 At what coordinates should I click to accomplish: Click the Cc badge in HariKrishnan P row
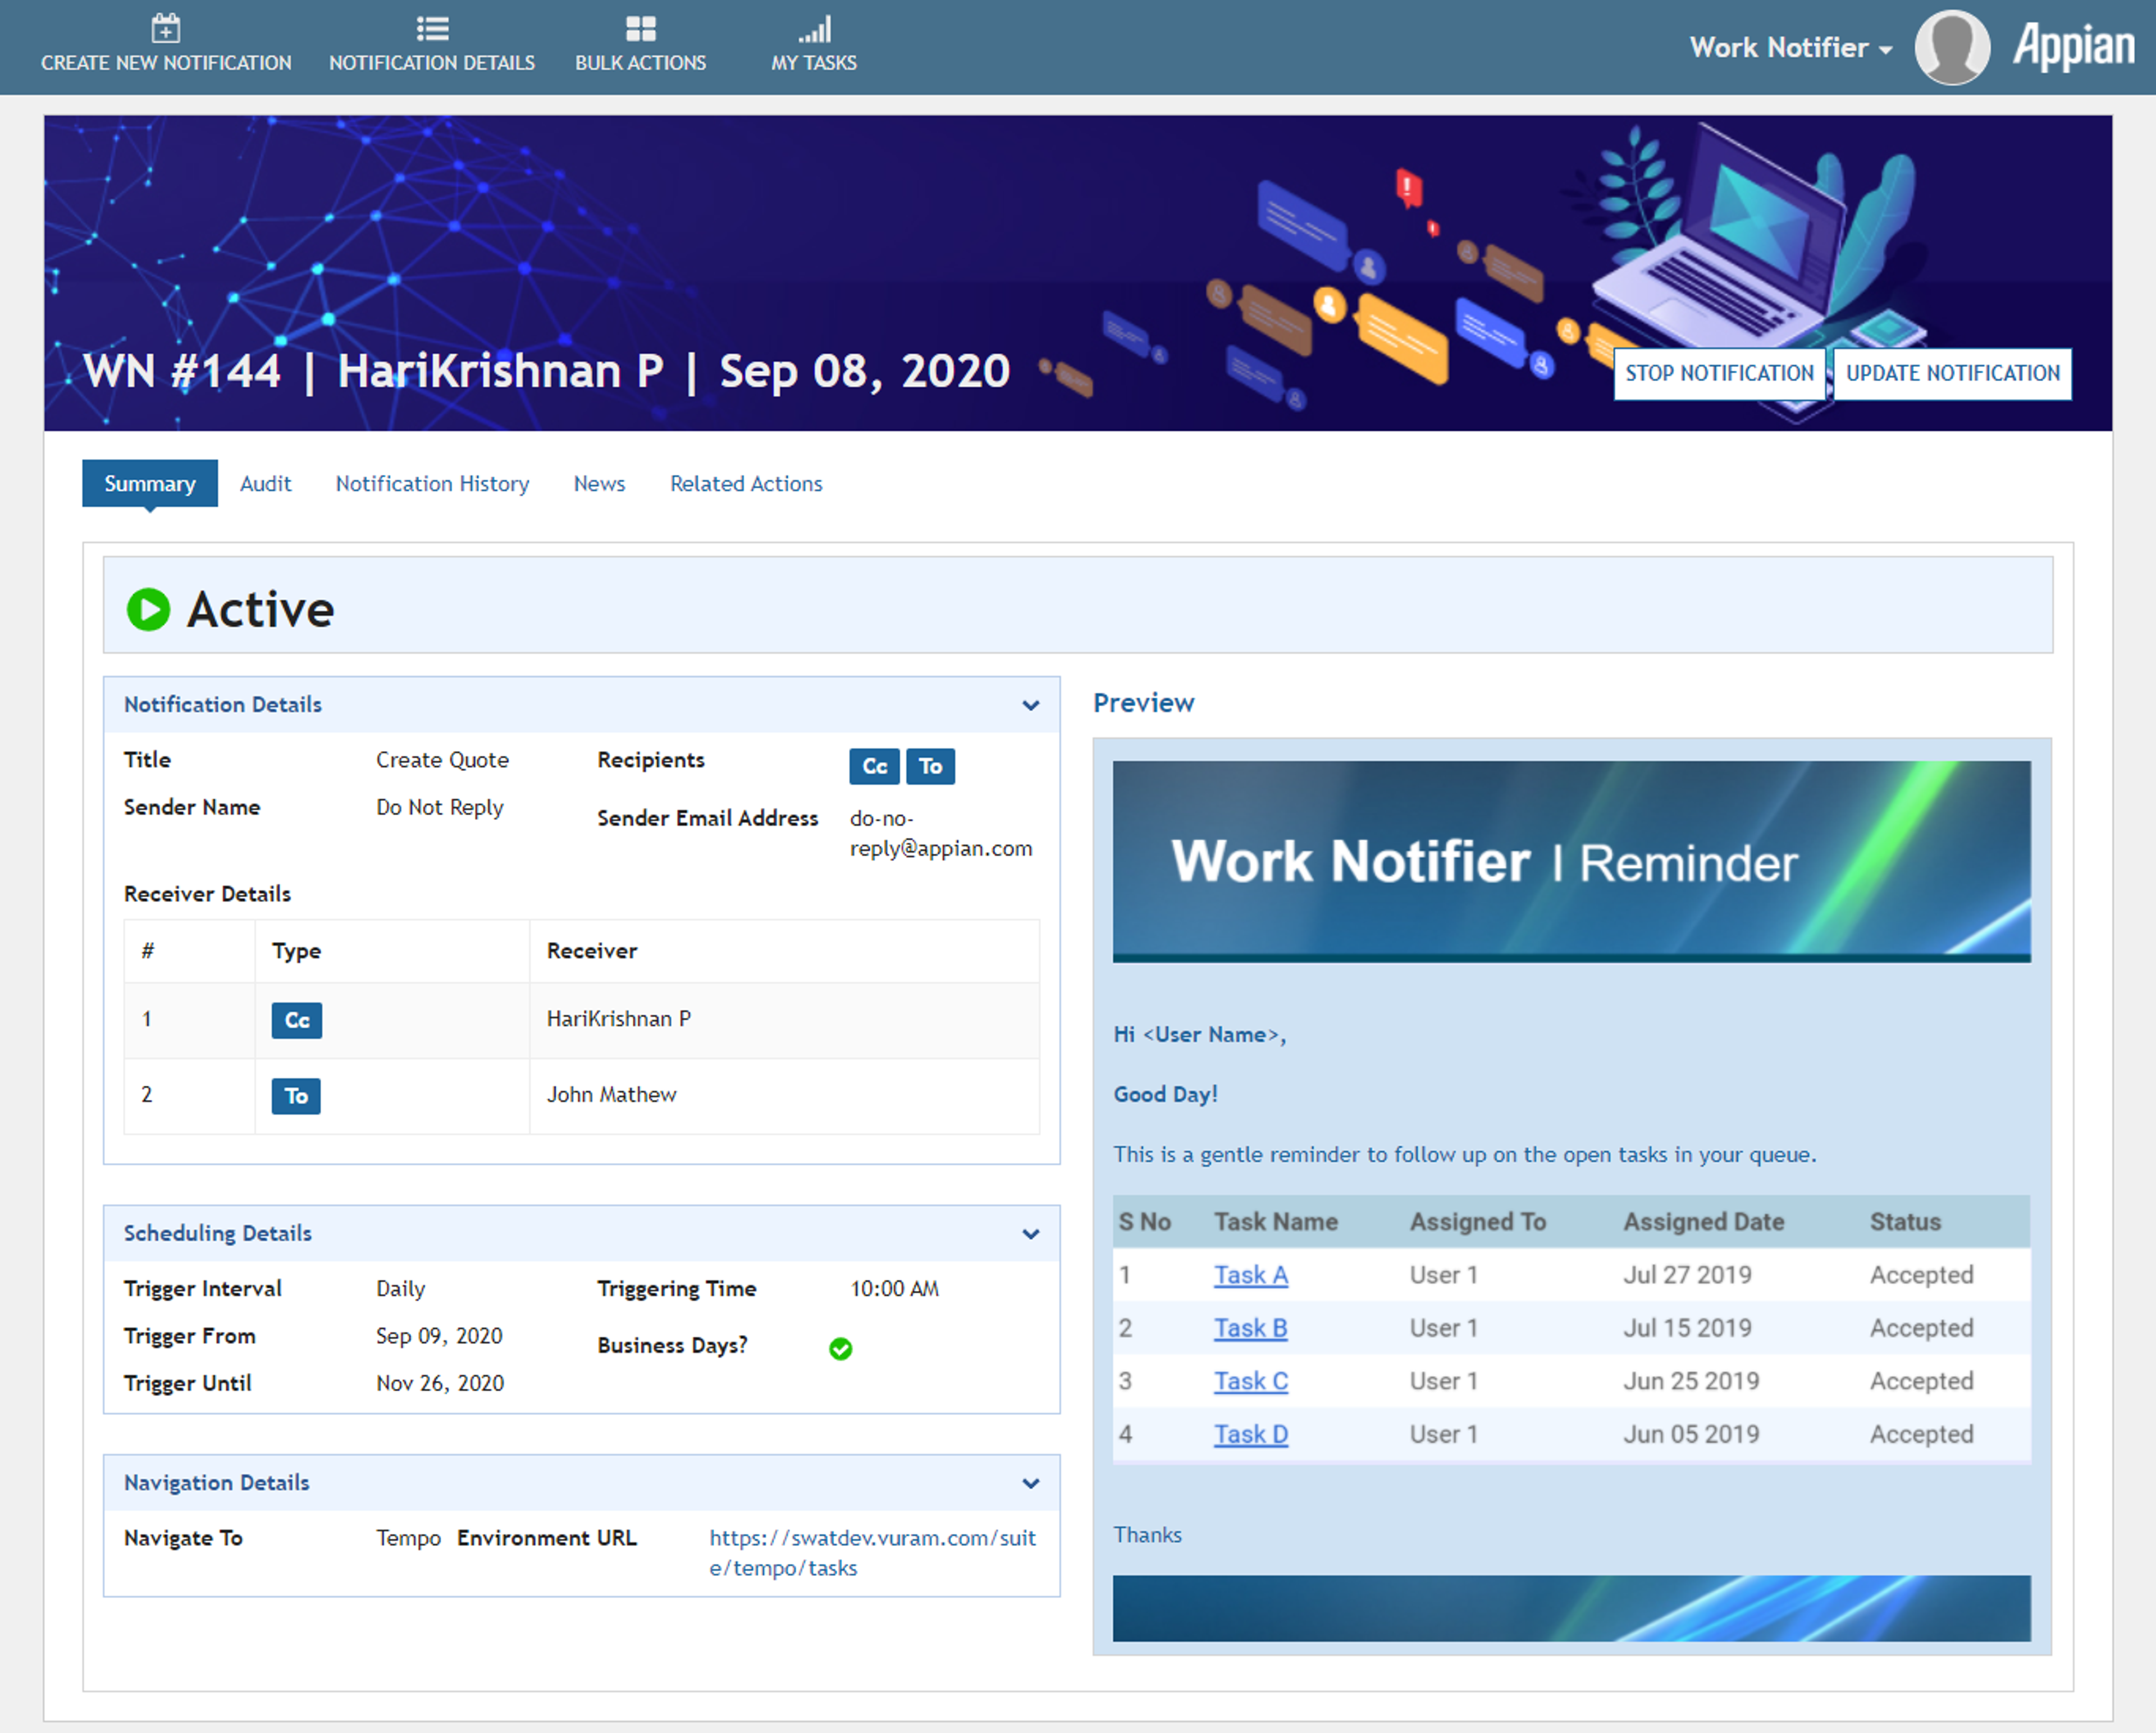[x=297, y=1020]
